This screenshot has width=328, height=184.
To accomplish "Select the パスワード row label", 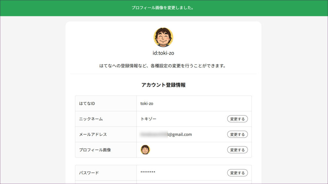I will (x=89, y=173).
